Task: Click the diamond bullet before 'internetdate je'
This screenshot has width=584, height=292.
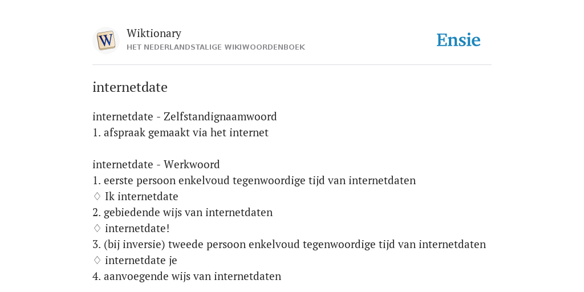Action: [97, 260]
